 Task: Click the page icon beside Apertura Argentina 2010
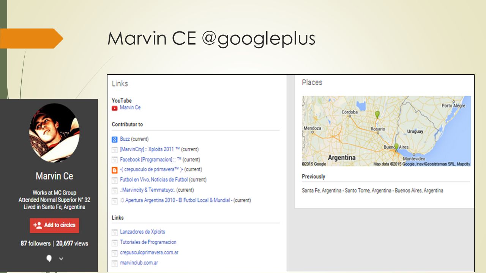[115, 201]
